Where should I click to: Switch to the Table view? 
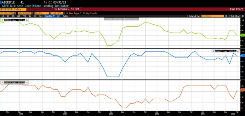pyautogui.click(x=66, y=16)
